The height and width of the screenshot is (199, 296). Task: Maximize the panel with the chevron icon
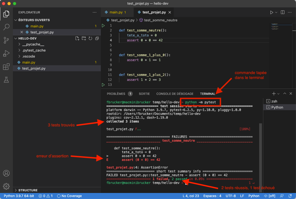pos(285,93)
